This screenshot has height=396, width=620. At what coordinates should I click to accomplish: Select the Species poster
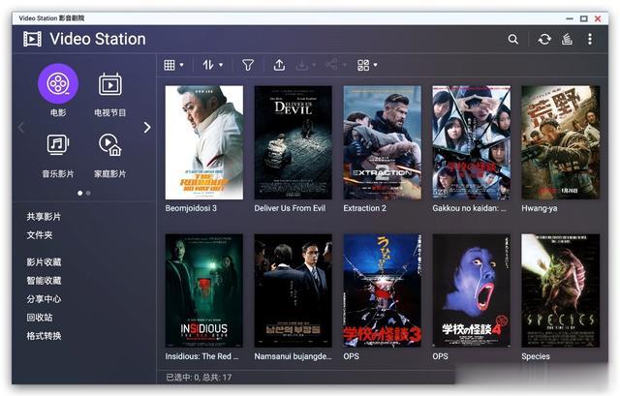click(x=561, y=290)
